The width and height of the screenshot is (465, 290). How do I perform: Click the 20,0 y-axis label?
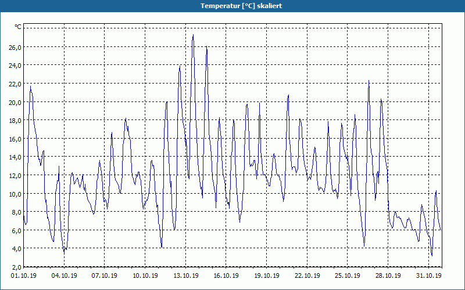(15, 102)
